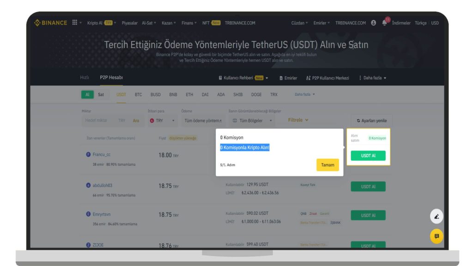Screen dimensions: 473x266
Task: Click the edit pencil floating button
Action: coord(437,216)
